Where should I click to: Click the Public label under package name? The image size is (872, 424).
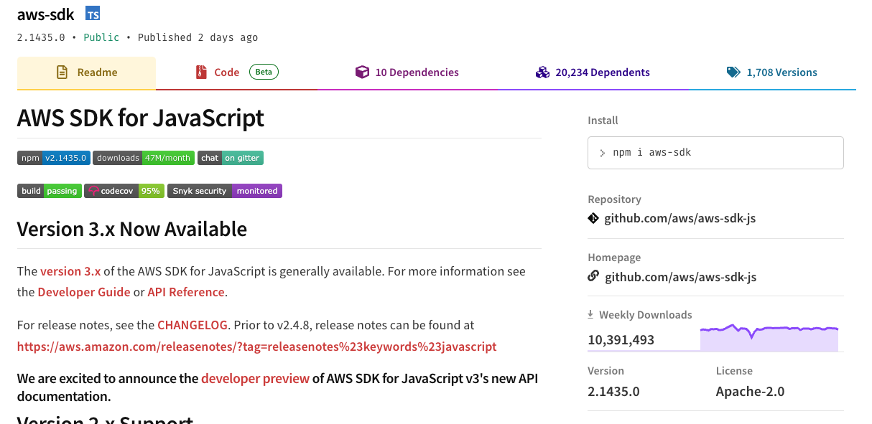[x=101, y=37]
